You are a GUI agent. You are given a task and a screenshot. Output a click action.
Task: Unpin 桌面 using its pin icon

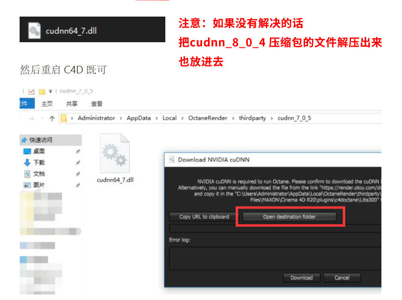point(78,152)
